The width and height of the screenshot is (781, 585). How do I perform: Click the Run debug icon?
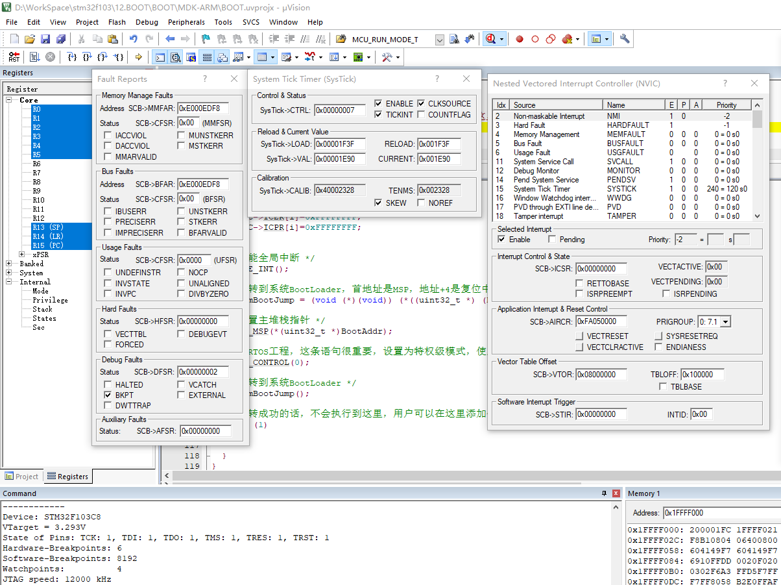click(x=35, y=57)
